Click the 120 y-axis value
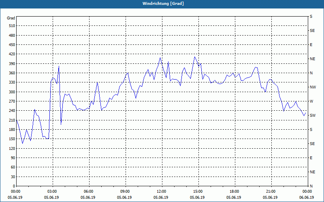Viewport: 324px width, 202px height. click(x=12, y=148)
